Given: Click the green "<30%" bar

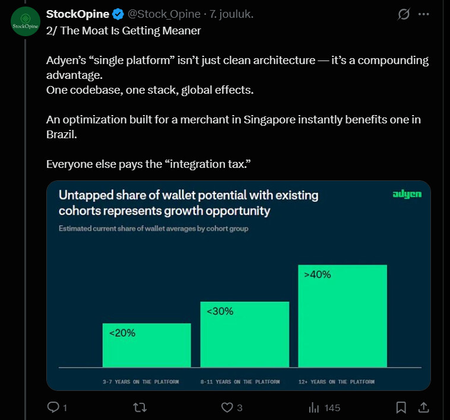Looking at the screenshot, I should tap(245, 335).
